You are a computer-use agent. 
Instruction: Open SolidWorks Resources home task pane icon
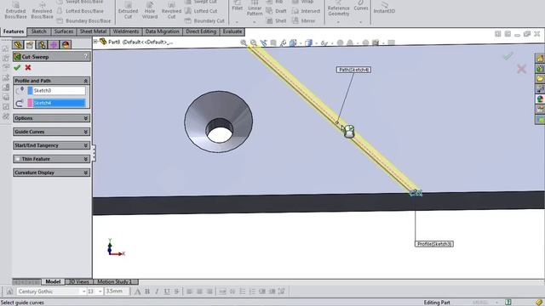pyautogui.click(x=540, y=59)
